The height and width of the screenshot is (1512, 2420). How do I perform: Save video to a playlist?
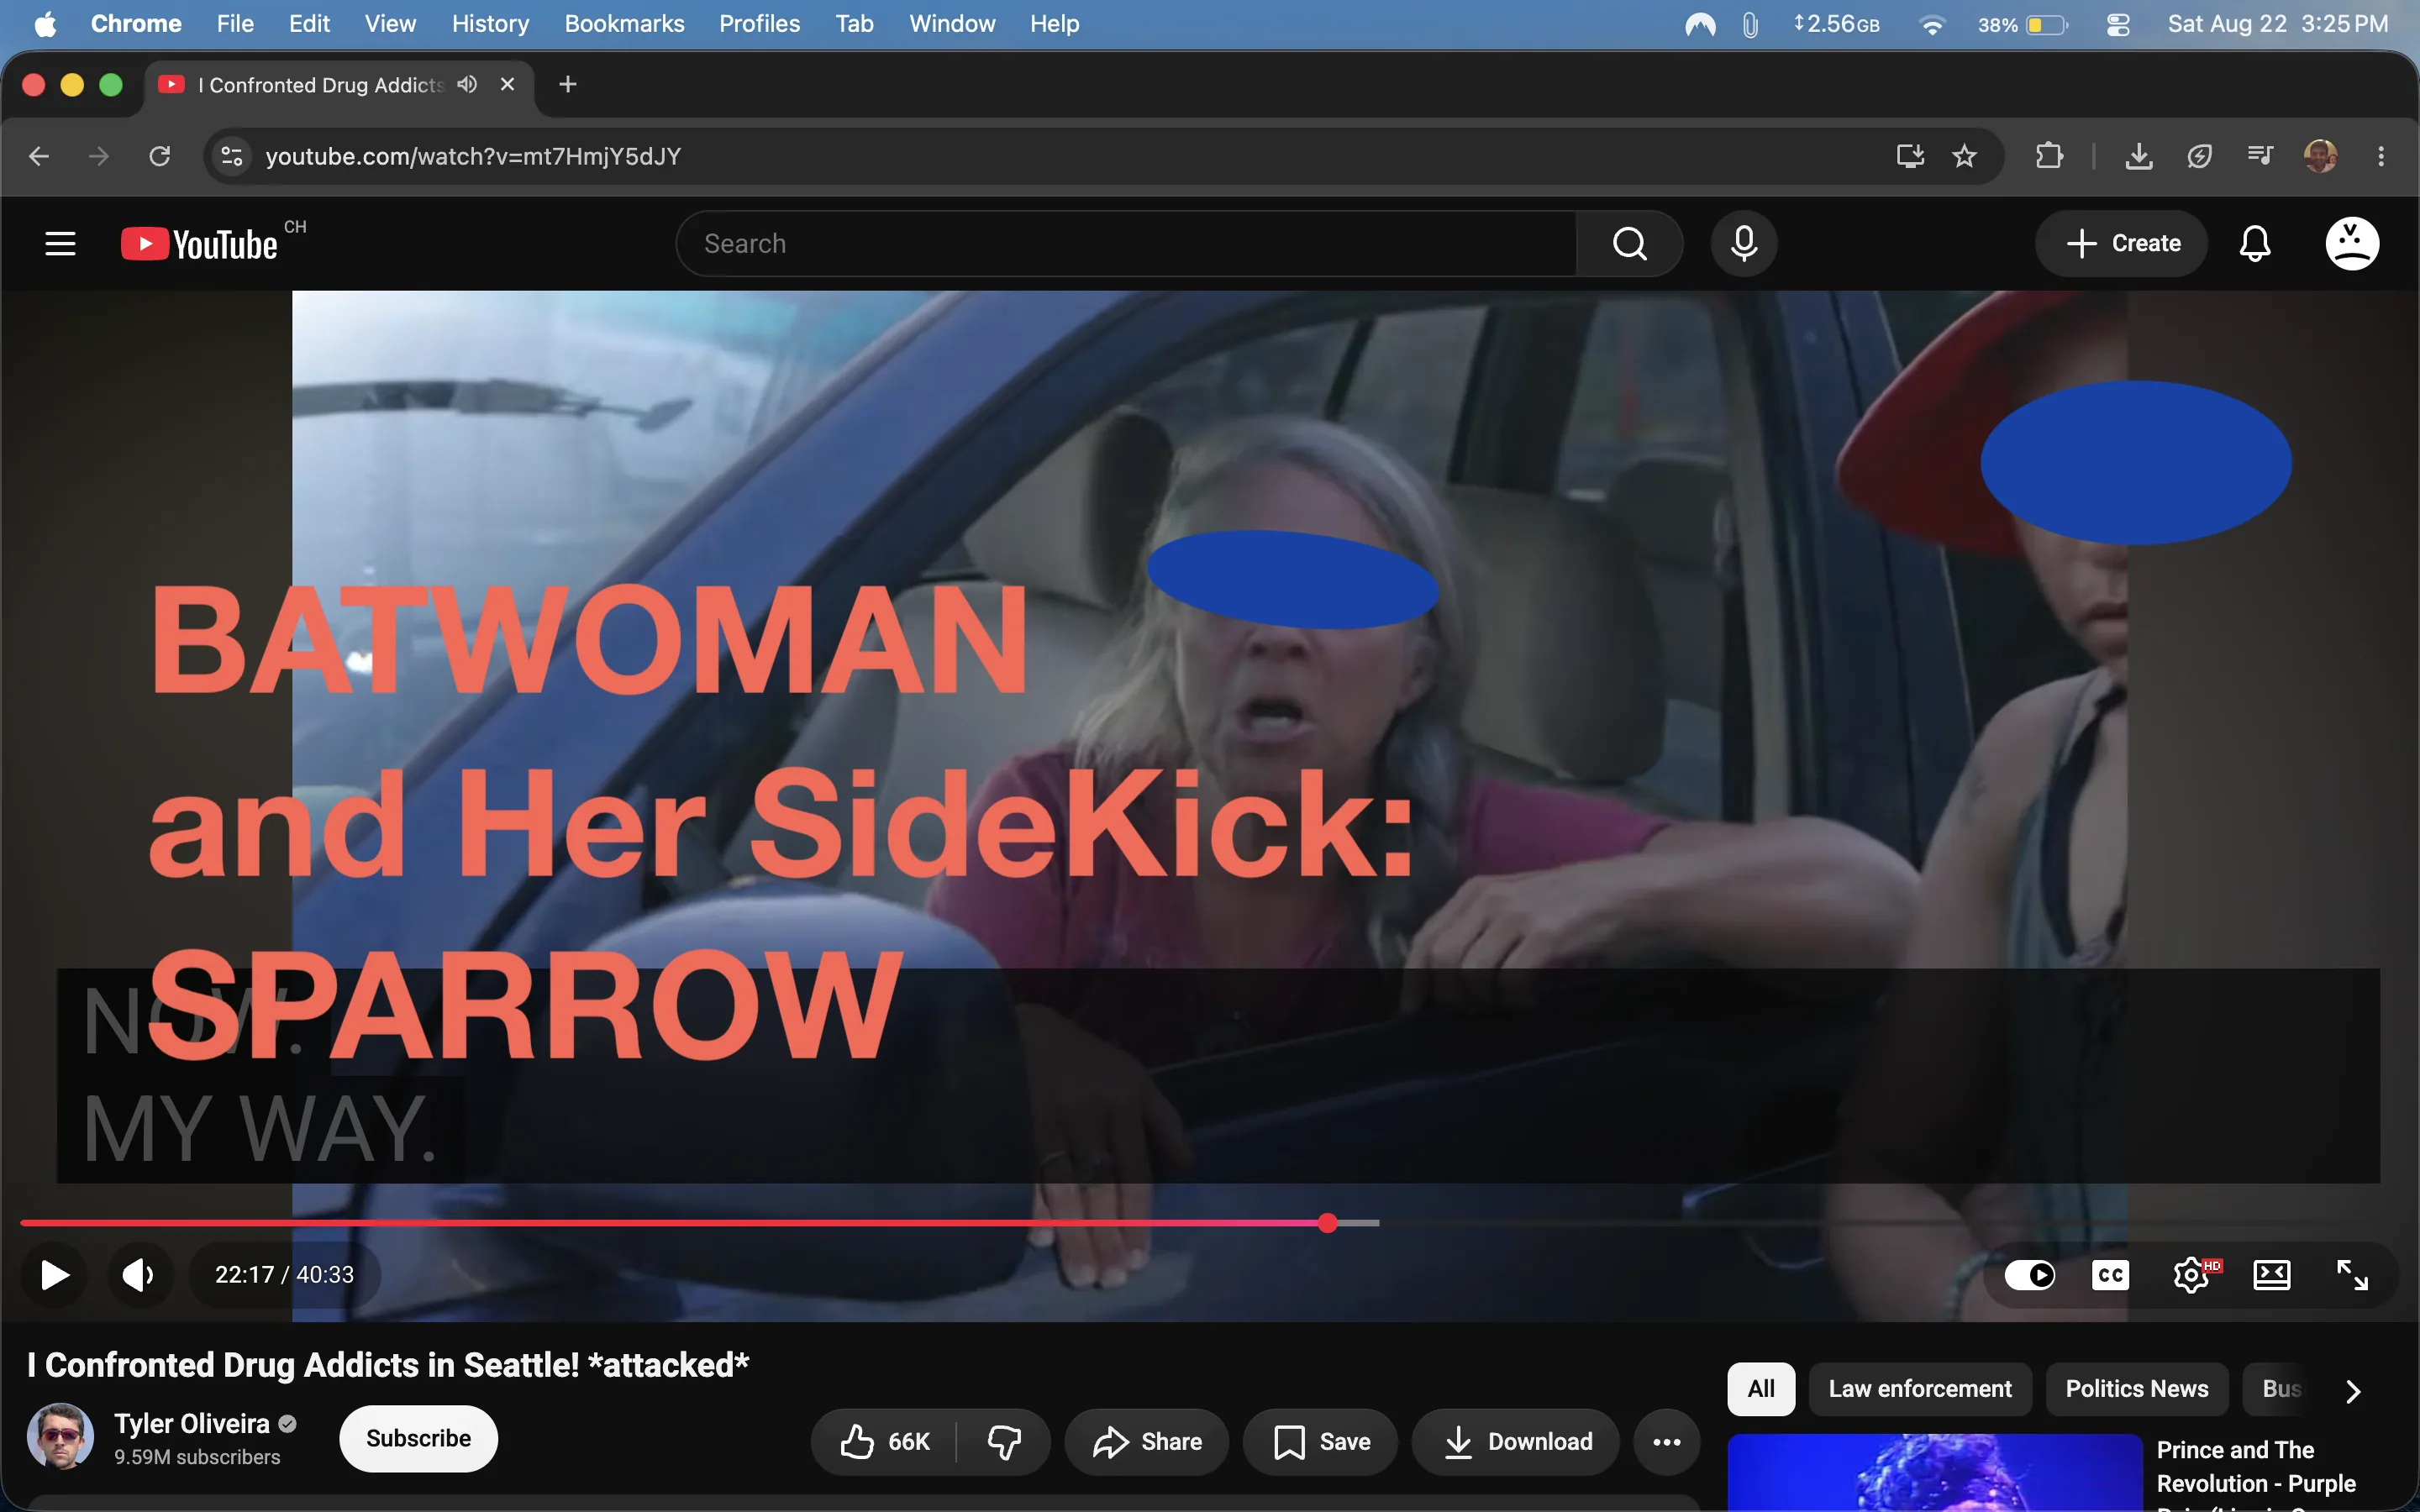[x=1319, y=1441]
